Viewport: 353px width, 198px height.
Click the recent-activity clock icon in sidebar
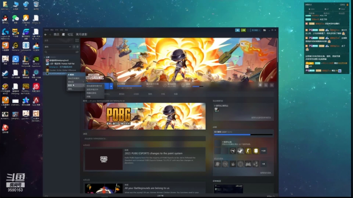pyautogui.click(x=74, y=47)
